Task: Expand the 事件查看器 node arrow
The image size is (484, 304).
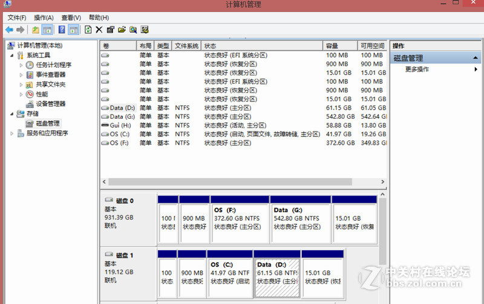Action: coord(21,75)
